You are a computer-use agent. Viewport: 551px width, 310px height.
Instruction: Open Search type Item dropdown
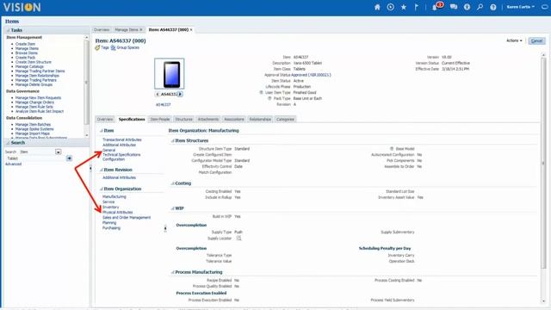pos(58,152)
